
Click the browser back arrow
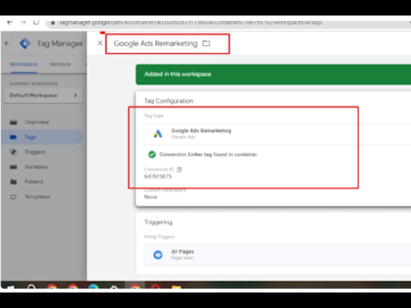point(10,23)
